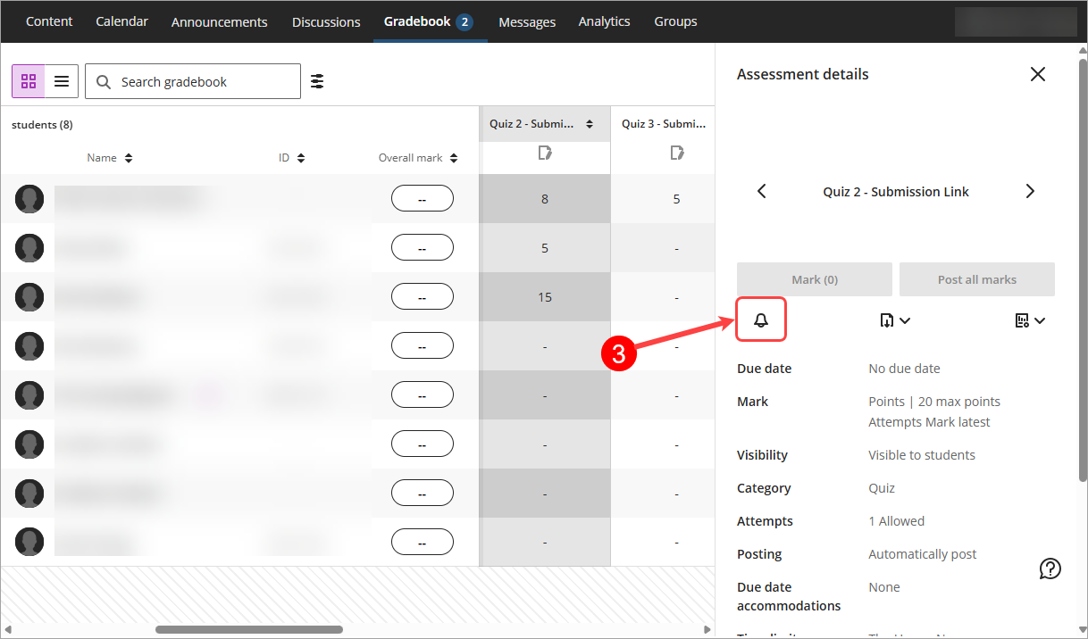
Task: Open the Discussions tab
Action: click(326, 21)
